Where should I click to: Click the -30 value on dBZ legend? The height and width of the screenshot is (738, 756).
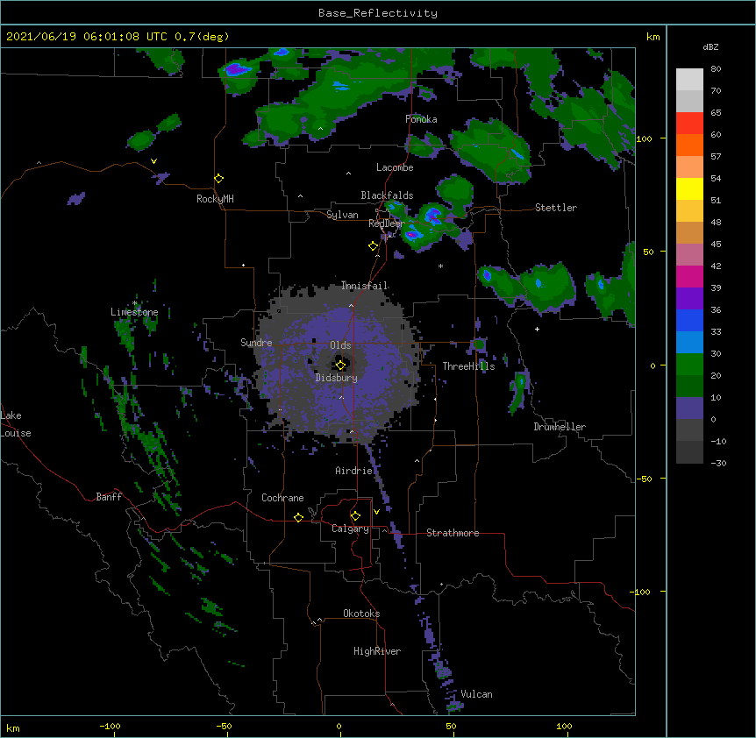coord(718,463)
